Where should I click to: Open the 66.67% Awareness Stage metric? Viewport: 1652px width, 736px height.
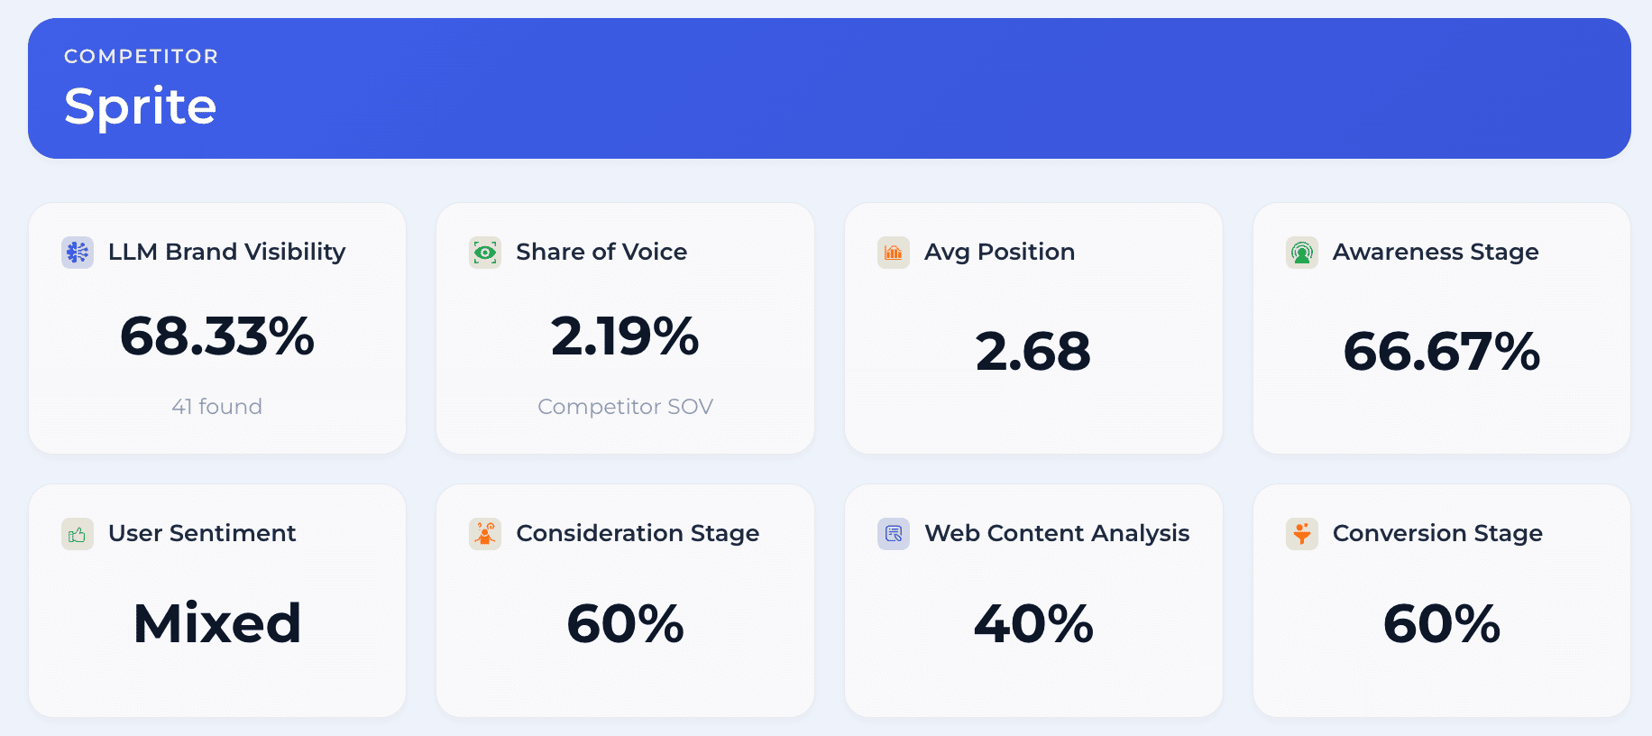tap(1442, 351)
